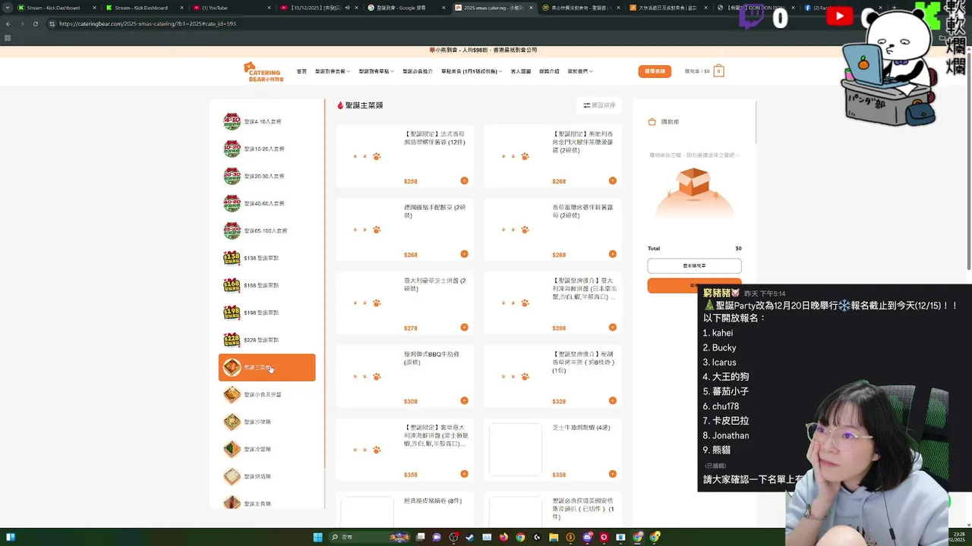Screen dimensions: 972x546
Task: Switch to first Stream - Kick Dashboard tab
Action: (56, 8)
